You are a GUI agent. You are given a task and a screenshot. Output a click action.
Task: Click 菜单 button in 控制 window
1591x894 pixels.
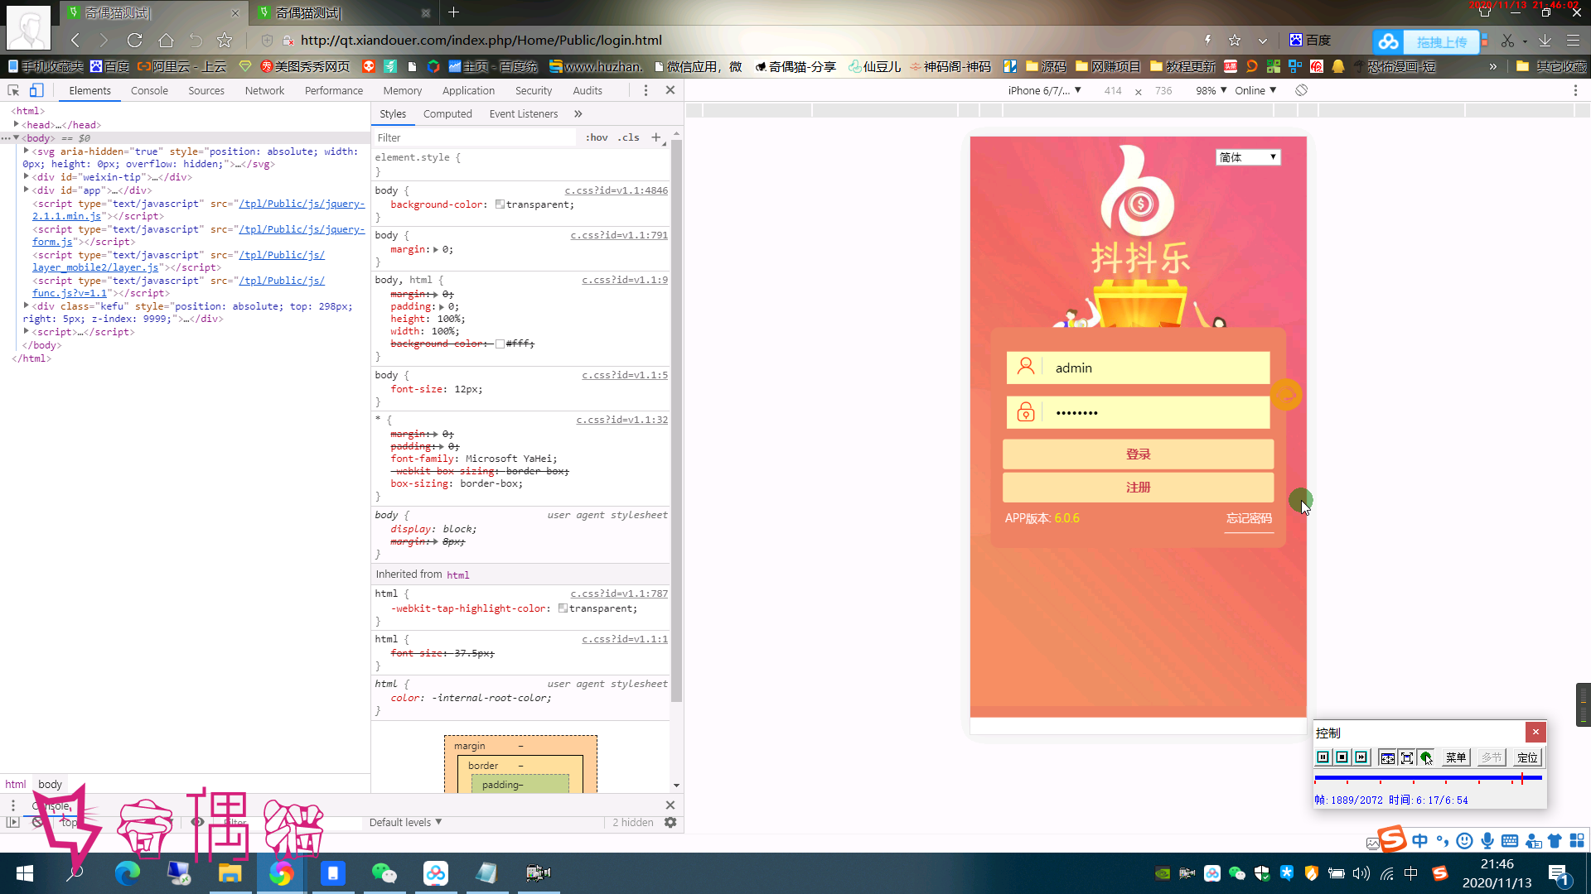(x=1456, y=757)
